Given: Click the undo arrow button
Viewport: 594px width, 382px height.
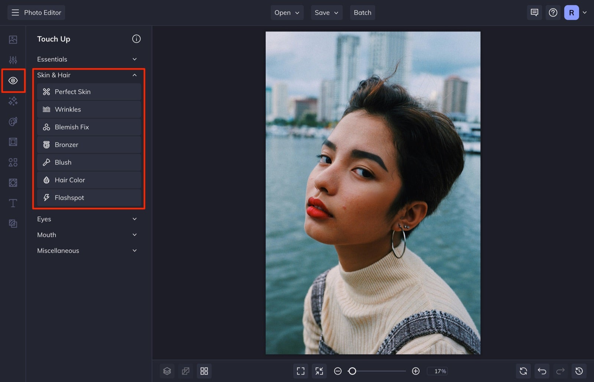Looking at the screenshot, I should [542, 370].
